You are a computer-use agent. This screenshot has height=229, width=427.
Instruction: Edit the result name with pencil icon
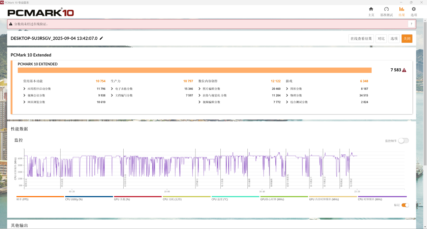click(101, 38)
